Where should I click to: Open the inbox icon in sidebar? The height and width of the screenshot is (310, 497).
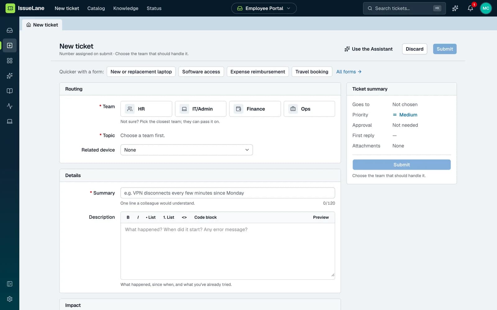(10, 30)
